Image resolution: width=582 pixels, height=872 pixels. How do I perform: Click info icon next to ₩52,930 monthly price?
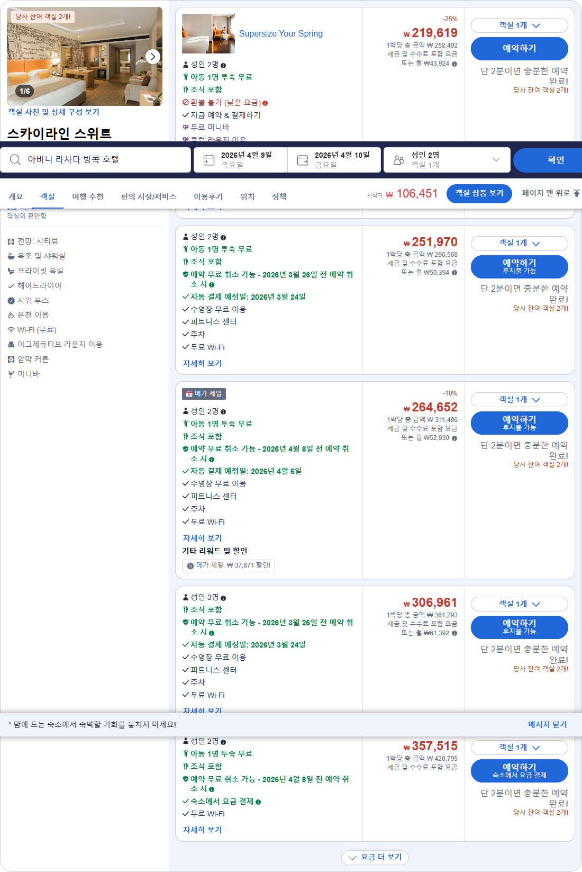[454, 438]
